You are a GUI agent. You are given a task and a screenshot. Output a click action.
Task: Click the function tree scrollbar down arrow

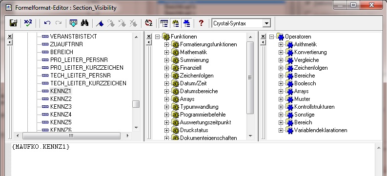click(250, 136)
